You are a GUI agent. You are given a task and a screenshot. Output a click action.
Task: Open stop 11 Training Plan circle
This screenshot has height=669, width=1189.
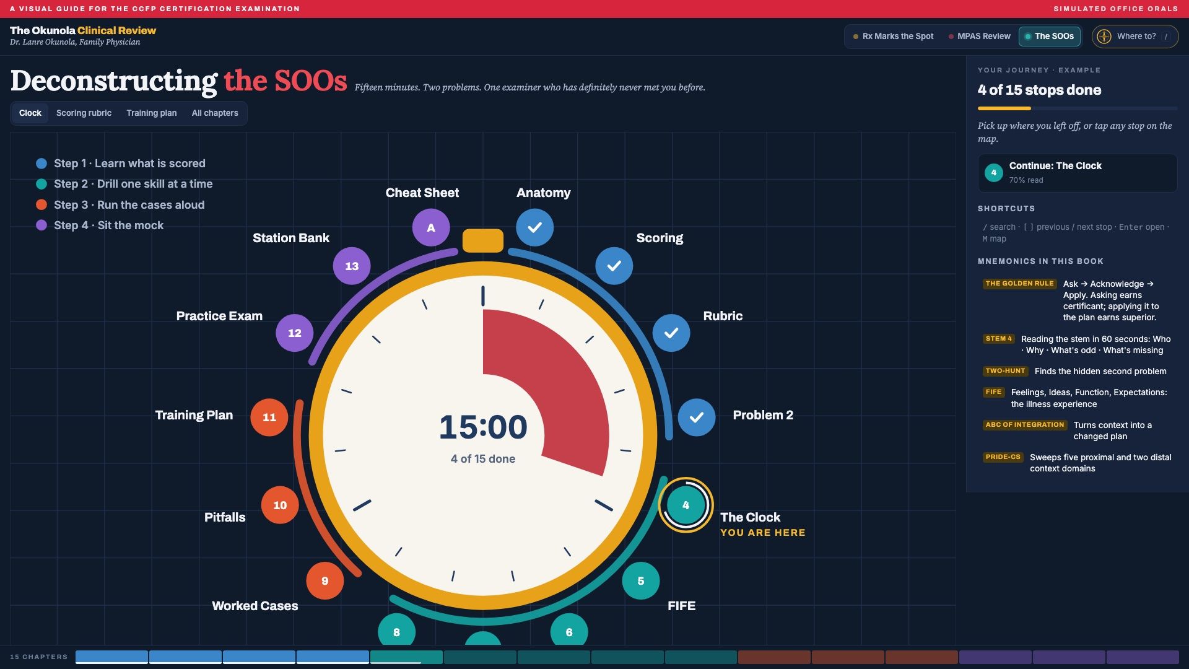pyautogui.click(x=269, y=417)
